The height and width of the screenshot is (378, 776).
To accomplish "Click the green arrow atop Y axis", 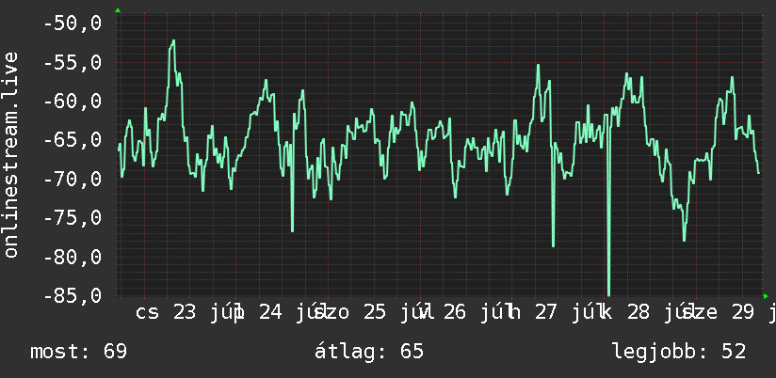I will click(x=118, y=10).
